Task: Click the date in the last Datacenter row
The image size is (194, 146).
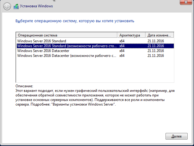Action: tap(156, 56)
